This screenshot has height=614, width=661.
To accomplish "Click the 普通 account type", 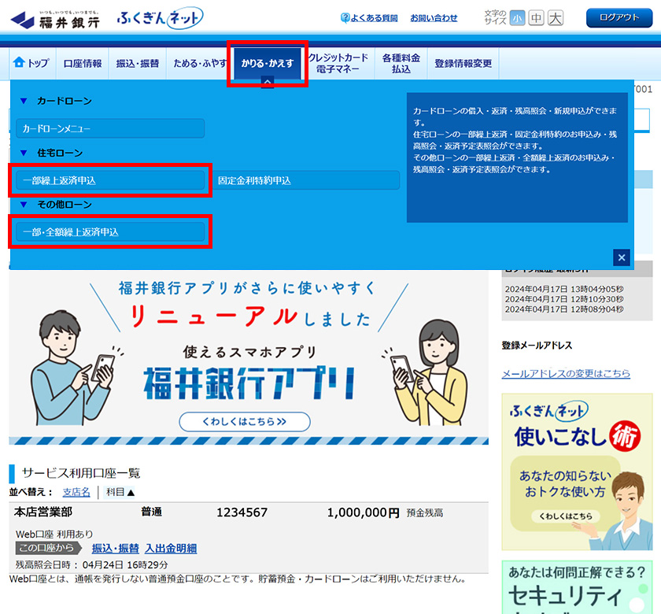I will [151, 512].
